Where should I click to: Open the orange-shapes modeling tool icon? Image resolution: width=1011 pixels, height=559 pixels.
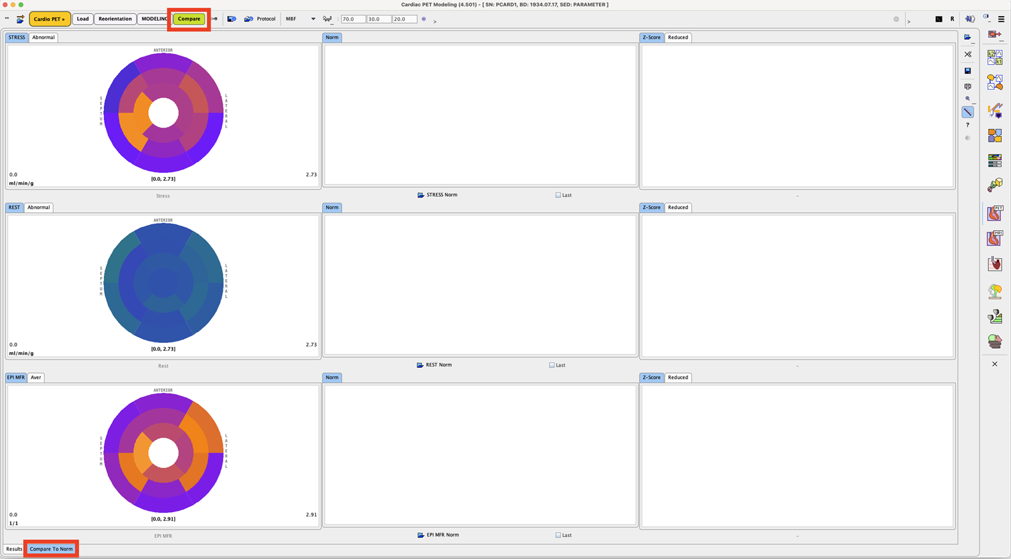tap(995, 82)
